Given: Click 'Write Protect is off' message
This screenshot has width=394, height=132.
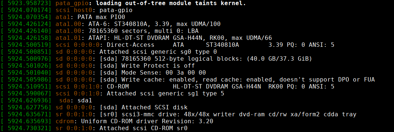Looking at the screenshot, I should tap(158, 66).
